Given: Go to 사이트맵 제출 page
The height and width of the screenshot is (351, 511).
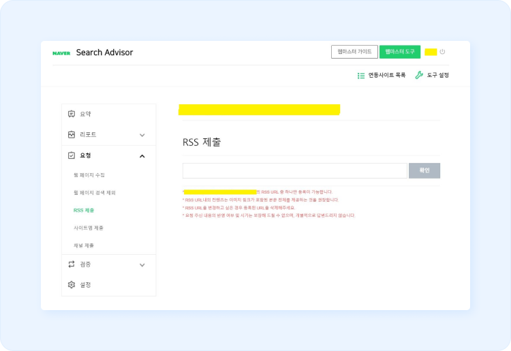Looking at the screenshot, I should (x=89, y=228).
